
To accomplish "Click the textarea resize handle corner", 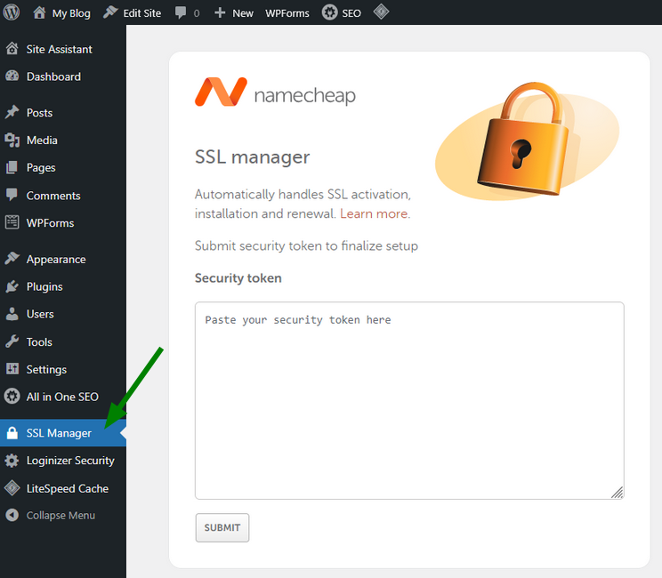I will (618, 493).
